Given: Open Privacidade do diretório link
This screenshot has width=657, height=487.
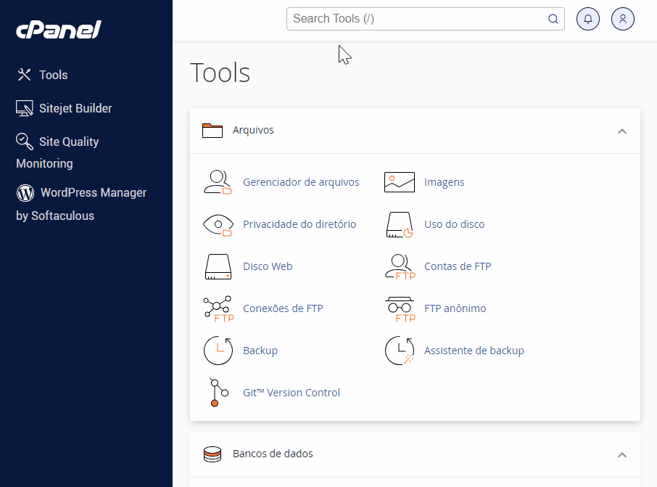Looking at the screenshot, I should point(299,224).
